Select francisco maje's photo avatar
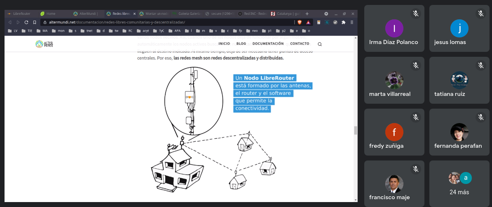This screenshot has height=207, width=492. click(394, 184)
